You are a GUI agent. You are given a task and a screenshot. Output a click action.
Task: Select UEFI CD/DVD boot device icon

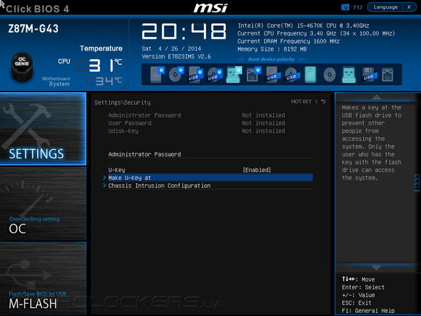point(176,74)
